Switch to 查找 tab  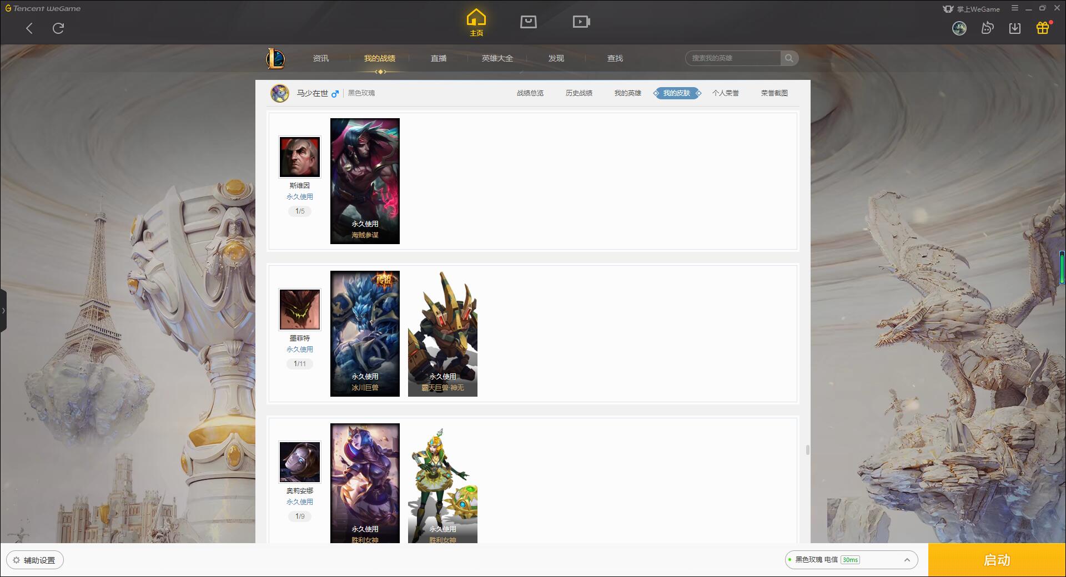tap(615, 58)
